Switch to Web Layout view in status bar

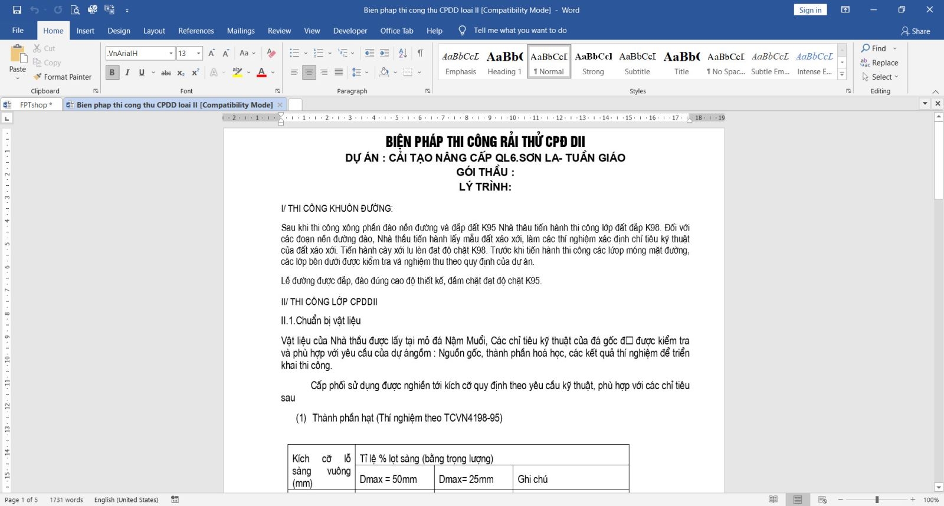822,500
